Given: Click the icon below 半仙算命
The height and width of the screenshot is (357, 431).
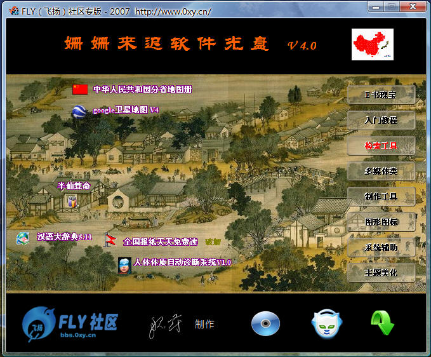Looking at the screenshot, I should 72,201.
